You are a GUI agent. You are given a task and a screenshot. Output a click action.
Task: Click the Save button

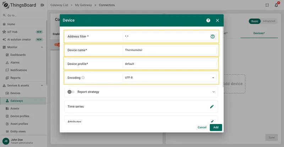point(272,137)
